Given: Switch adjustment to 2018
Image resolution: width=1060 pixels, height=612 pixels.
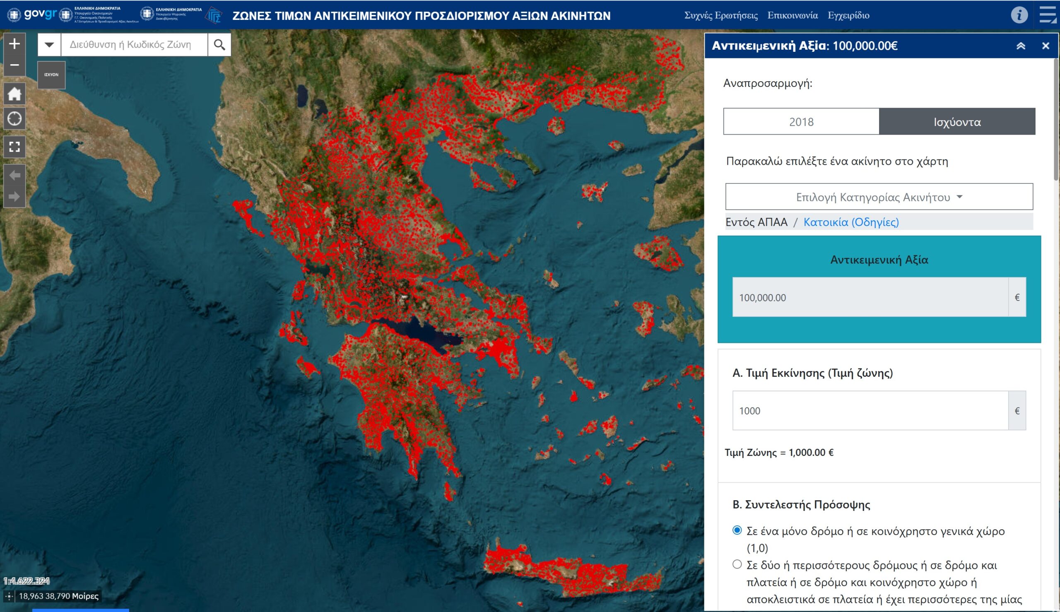Looking at the screenshot, I should (x=801, y=122).
